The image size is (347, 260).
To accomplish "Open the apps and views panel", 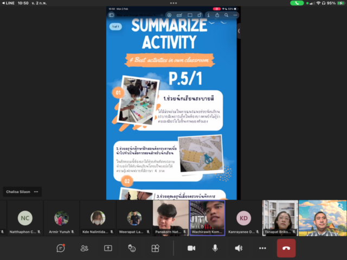I will [x=155, y=248].
